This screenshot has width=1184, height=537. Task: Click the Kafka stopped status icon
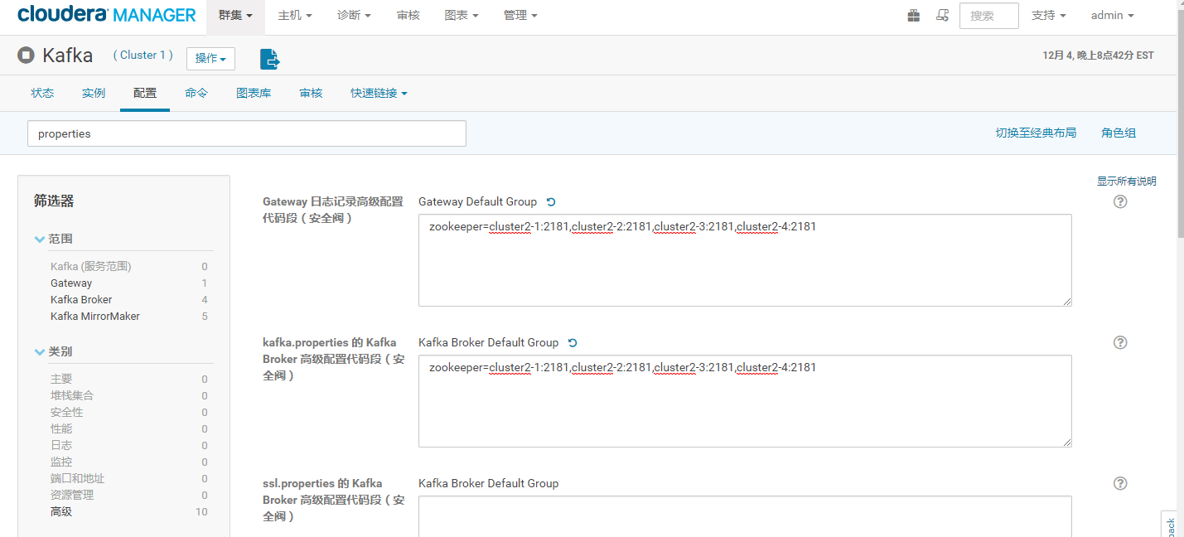(26, 56)
